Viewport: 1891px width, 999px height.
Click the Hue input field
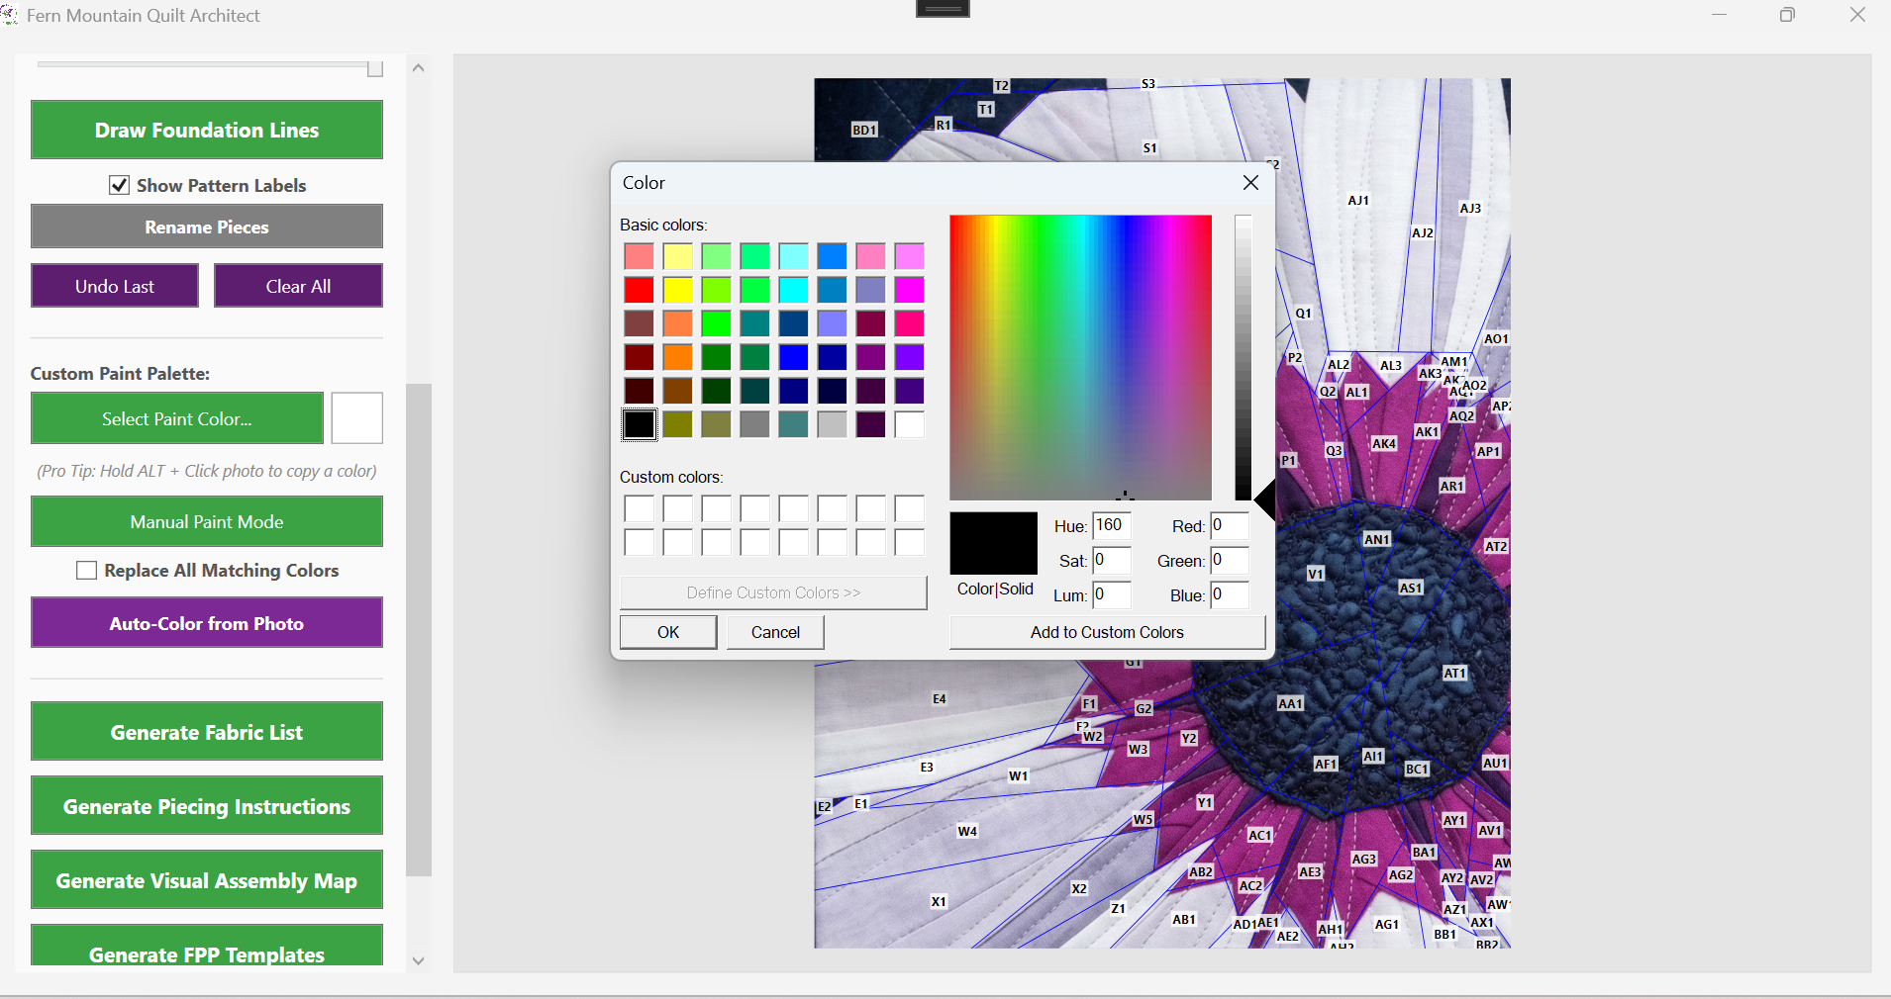point(1111,526)
